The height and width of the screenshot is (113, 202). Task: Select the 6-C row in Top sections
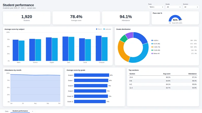click(163, 84)
